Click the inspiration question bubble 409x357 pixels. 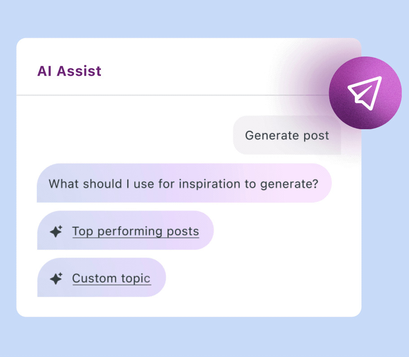(184, 183)
